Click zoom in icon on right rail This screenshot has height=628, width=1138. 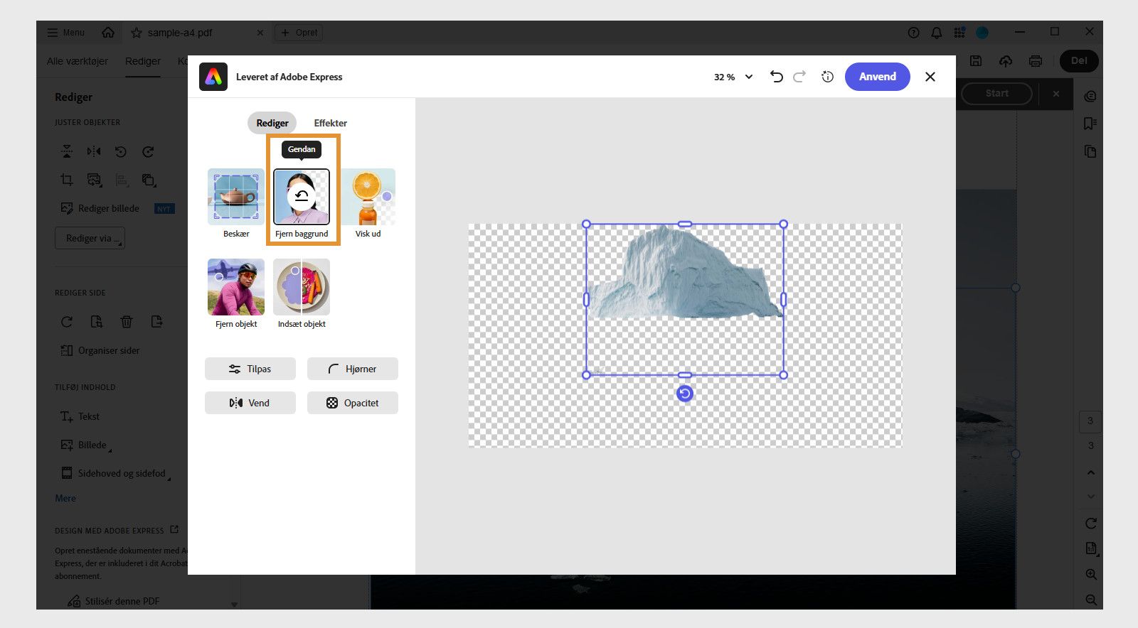pos(1091,574)
